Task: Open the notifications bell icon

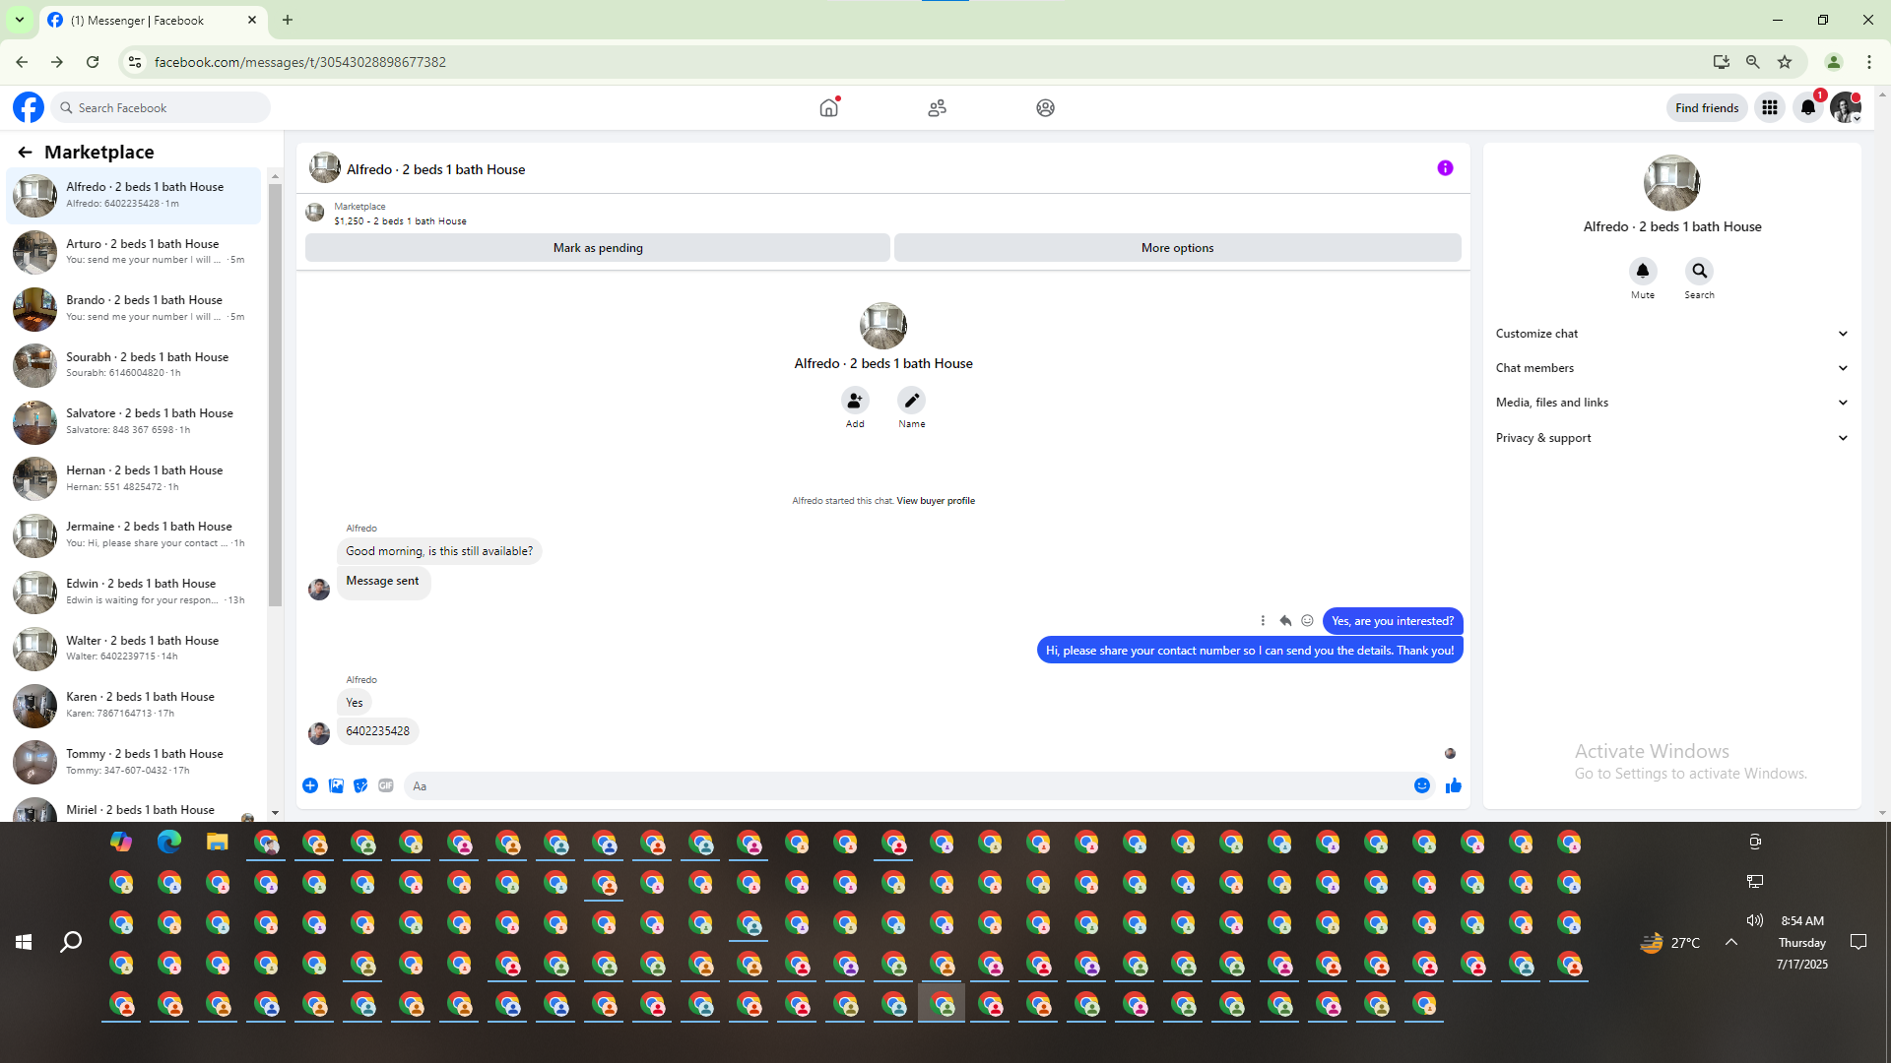Action: point(1808,108)
